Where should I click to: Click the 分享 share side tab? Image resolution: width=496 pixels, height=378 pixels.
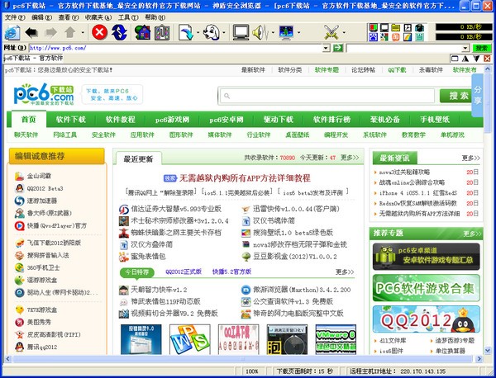tap(477, 96)
